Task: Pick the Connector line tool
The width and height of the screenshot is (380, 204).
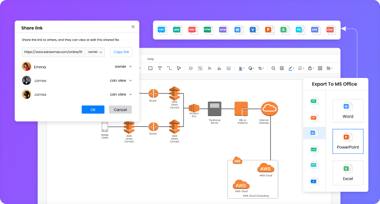Action: point(169,68)
